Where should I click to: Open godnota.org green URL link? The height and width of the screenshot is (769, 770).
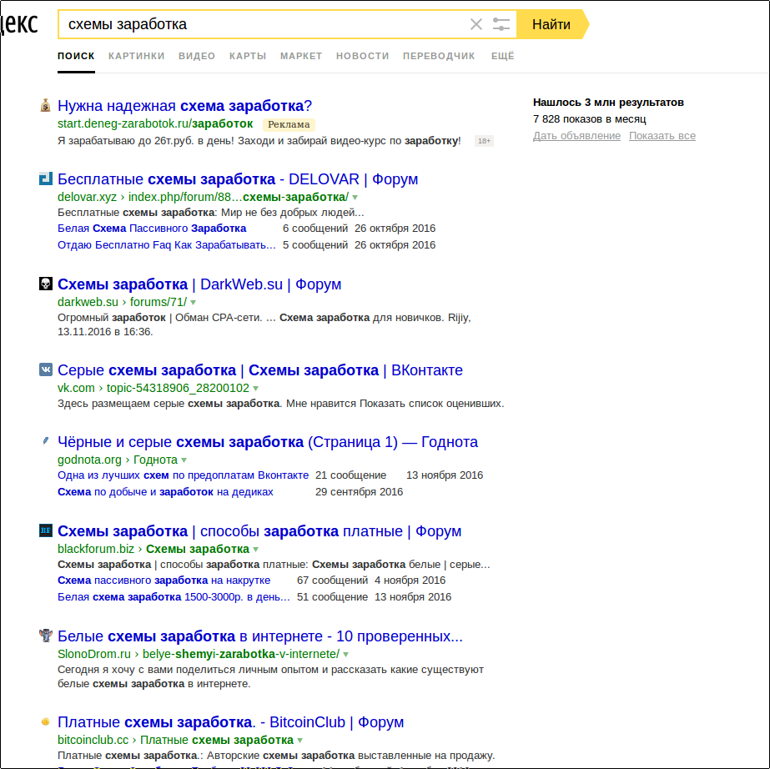118,460
